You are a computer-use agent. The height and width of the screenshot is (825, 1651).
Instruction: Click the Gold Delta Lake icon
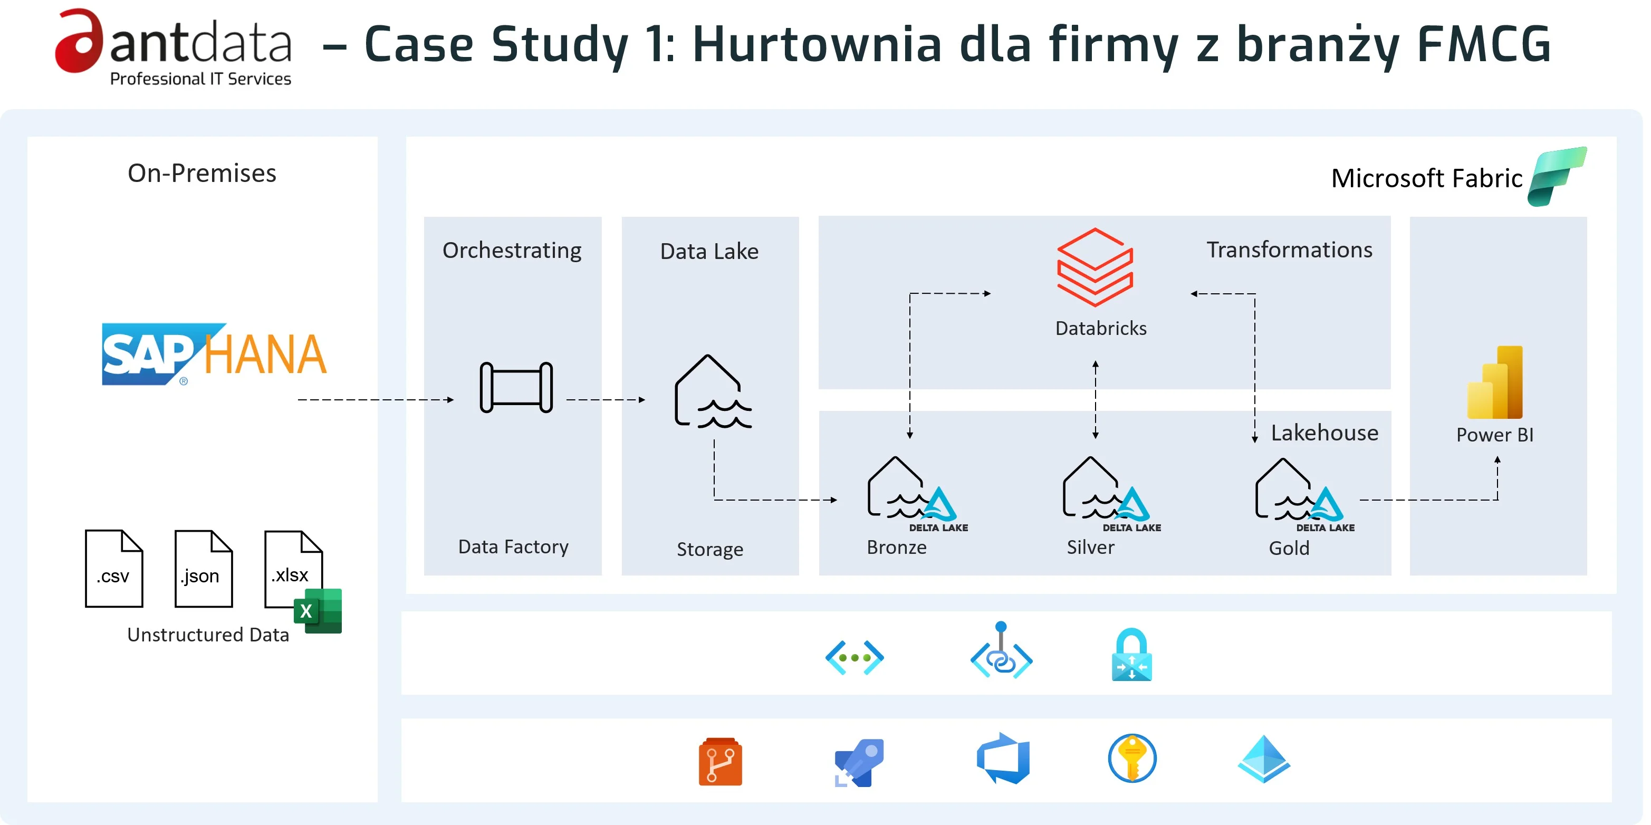(1304, 494)
